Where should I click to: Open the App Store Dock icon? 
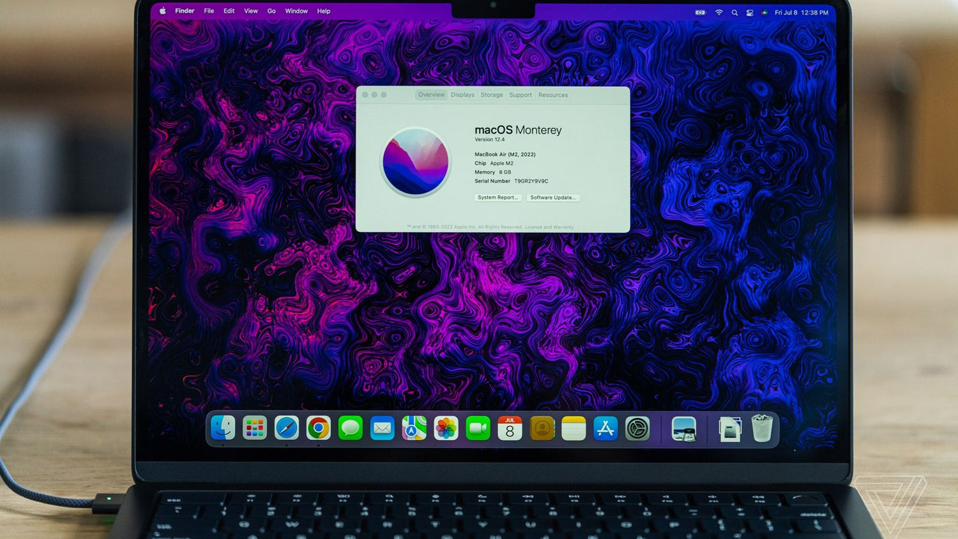coord(605,429)
